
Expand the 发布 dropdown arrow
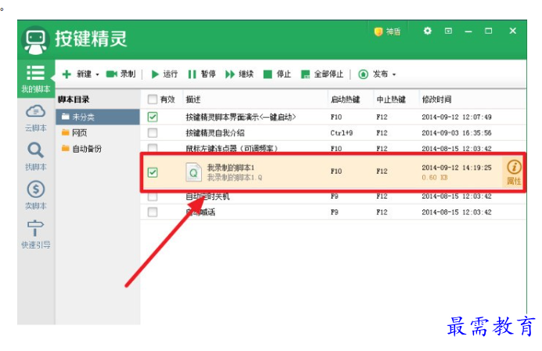click(394, 74)
